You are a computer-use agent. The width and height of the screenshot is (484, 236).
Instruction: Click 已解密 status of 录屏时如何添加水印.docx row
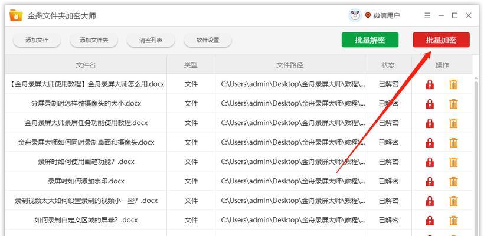pos(388,181)
